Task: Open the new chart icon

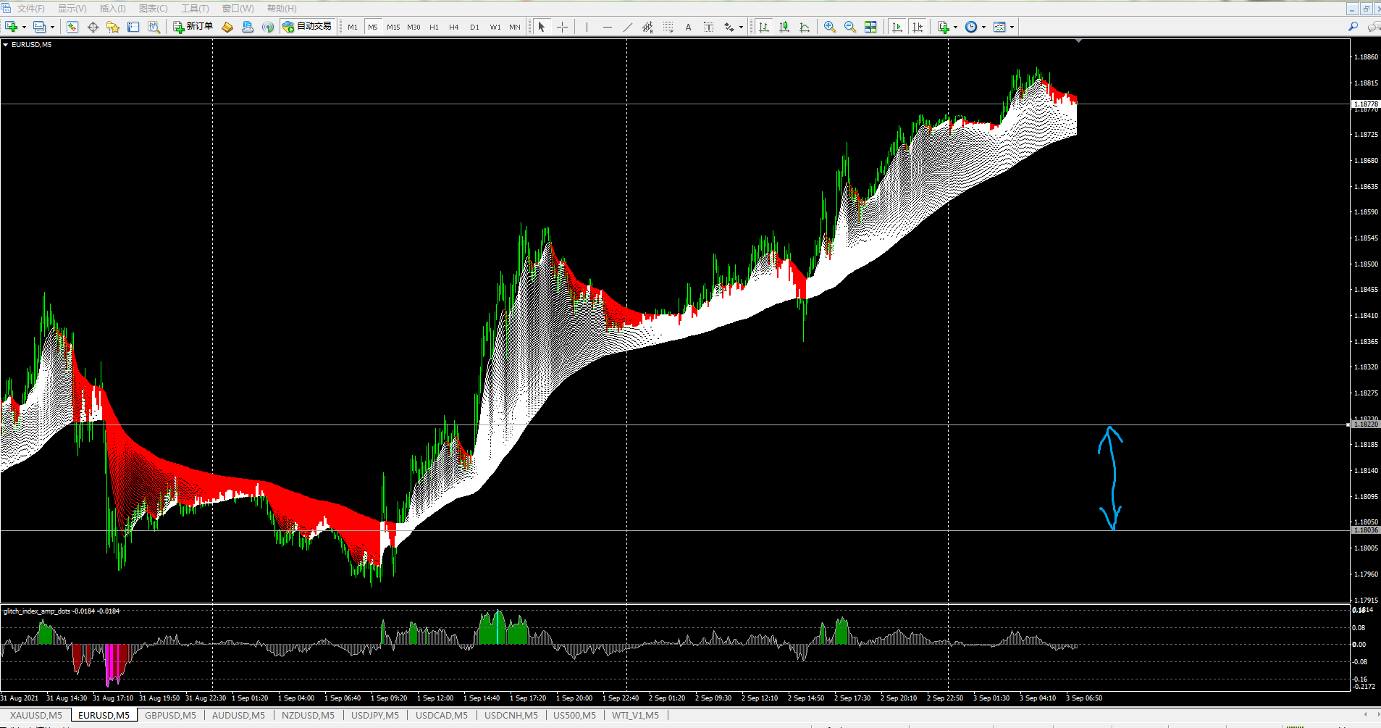Action: 11,27
